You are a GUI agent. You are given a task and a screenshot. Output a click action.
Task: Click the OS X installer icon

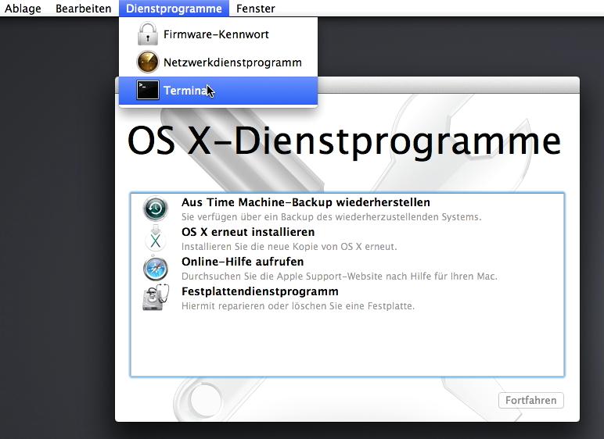156,238
